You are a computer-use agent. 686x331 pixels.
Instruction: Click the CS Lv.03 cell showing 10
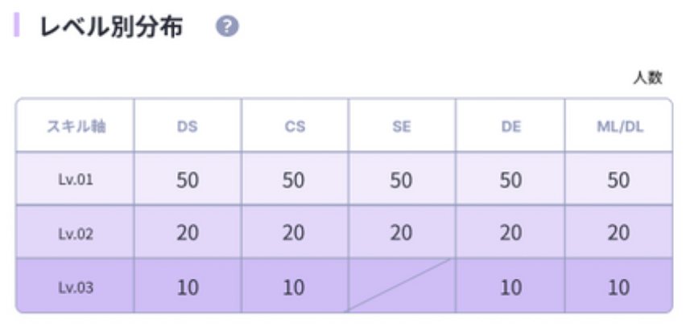[x=295, y=287]
